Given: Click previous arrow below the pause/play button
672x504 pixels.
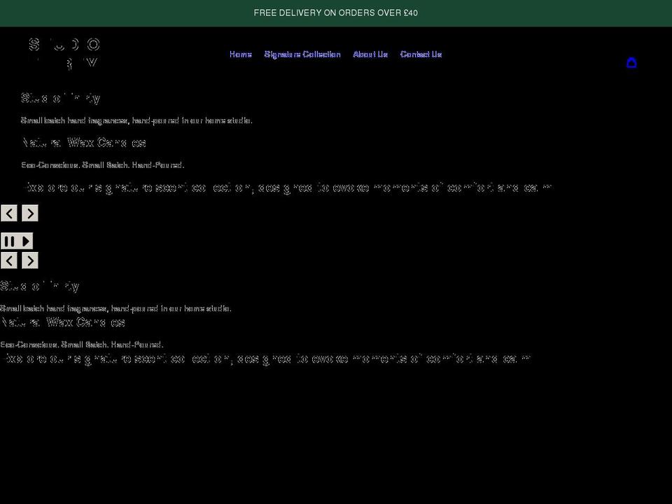Looking at the screenshot, I should tap(9, 260).
